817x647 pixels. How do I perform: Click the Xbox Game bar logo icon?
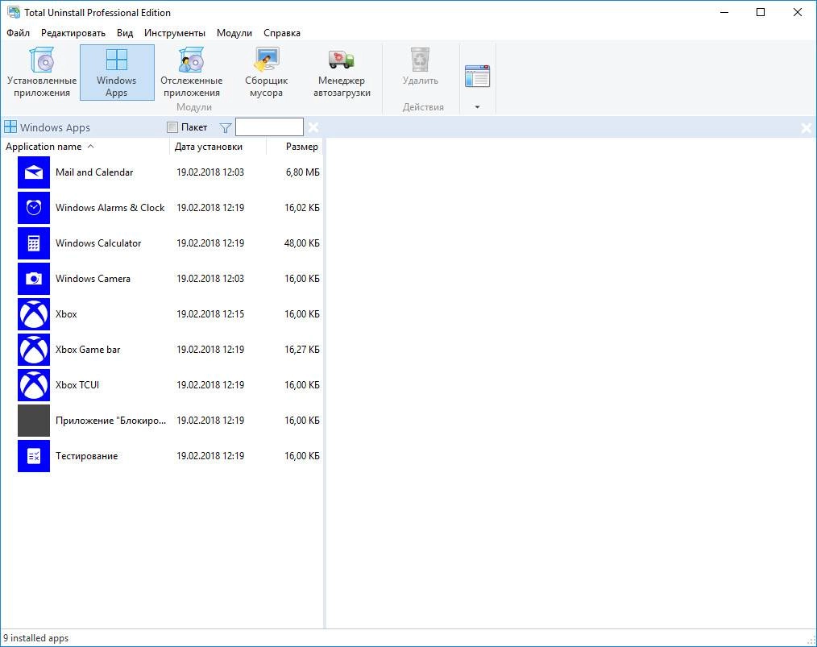34,350
